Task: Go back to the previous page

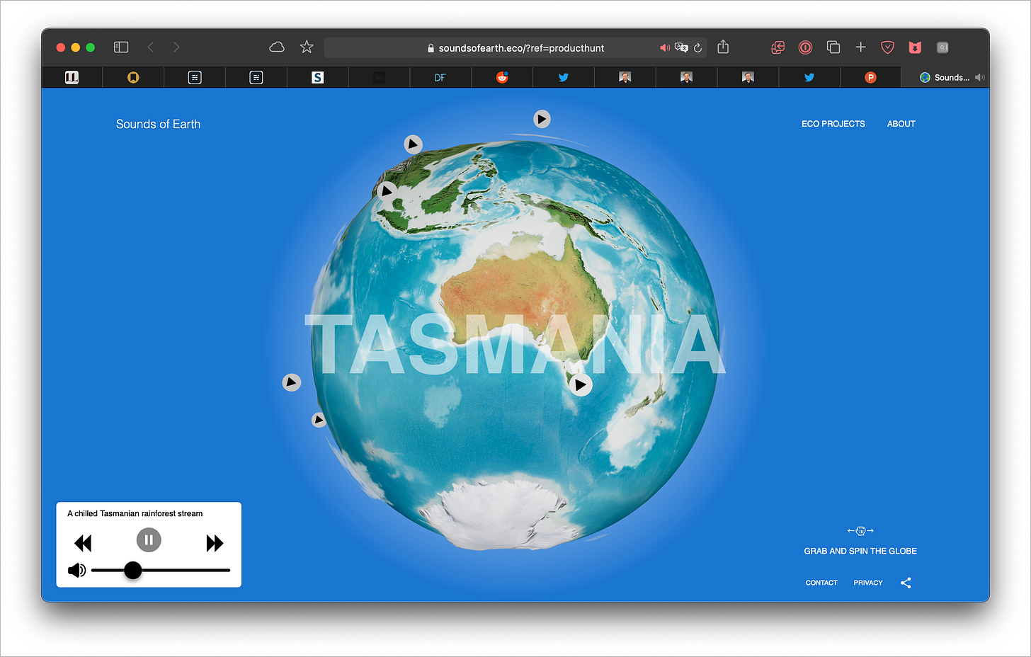Action: click(x=150, y=47)
